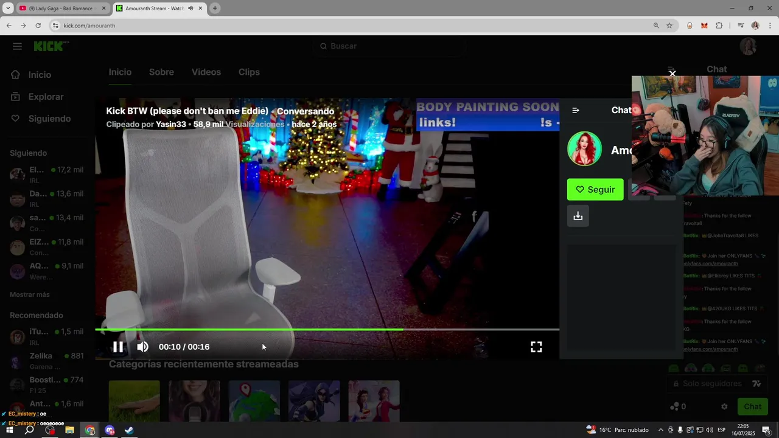Open the Kick user profile avatar menu
This screenshot has height=438, width=779.
(x=748, y=46)
